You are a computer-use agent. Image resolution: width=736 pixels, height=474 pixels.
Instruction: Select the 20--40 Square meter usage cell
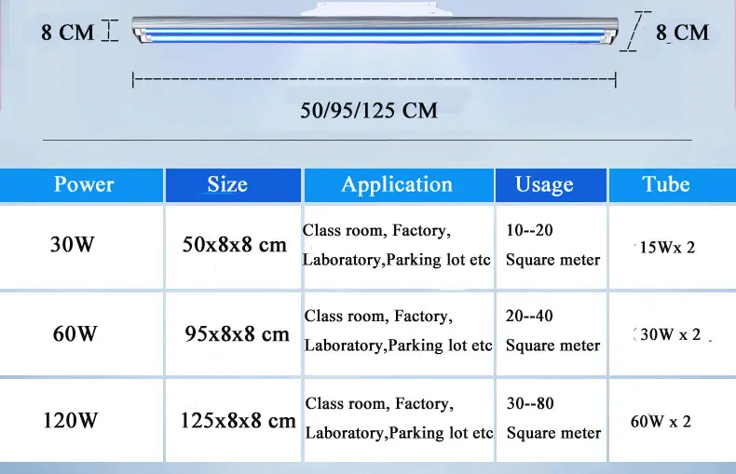coord(552,331)
